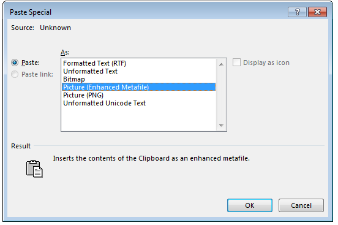Confirm with the OK button
This screenshot has height=225, width=338.
tap(250, 205)
